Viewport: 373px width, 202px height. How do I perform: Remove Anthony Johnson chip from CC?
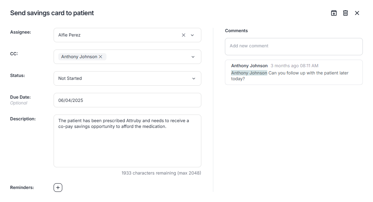(101, 57)
